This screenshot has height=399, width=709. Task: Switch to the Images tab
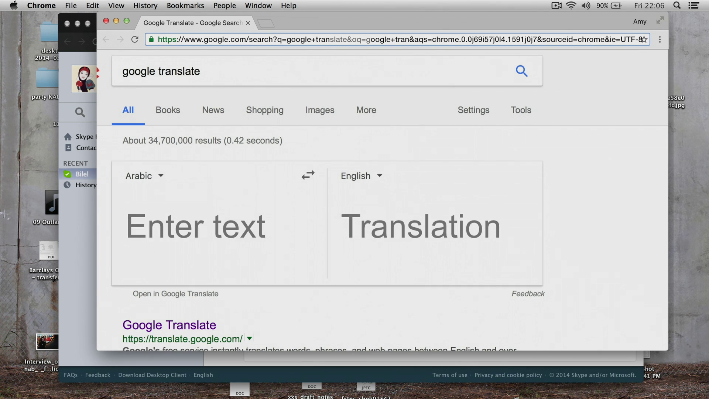(x=320, y=110)
